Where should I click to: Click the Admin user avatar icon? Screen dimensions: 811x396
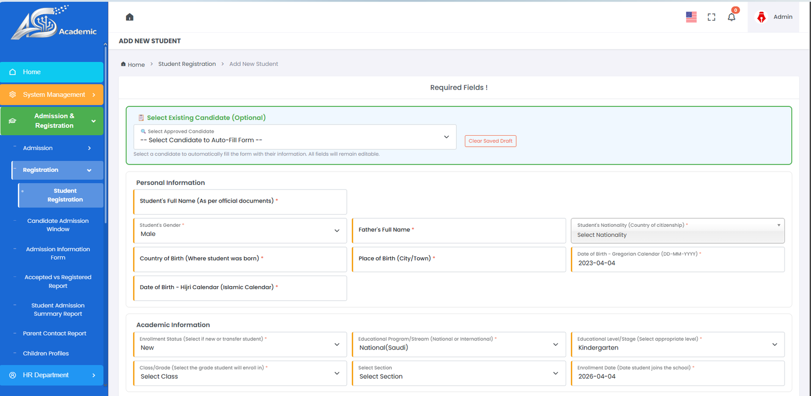click(x=761, y=17)
